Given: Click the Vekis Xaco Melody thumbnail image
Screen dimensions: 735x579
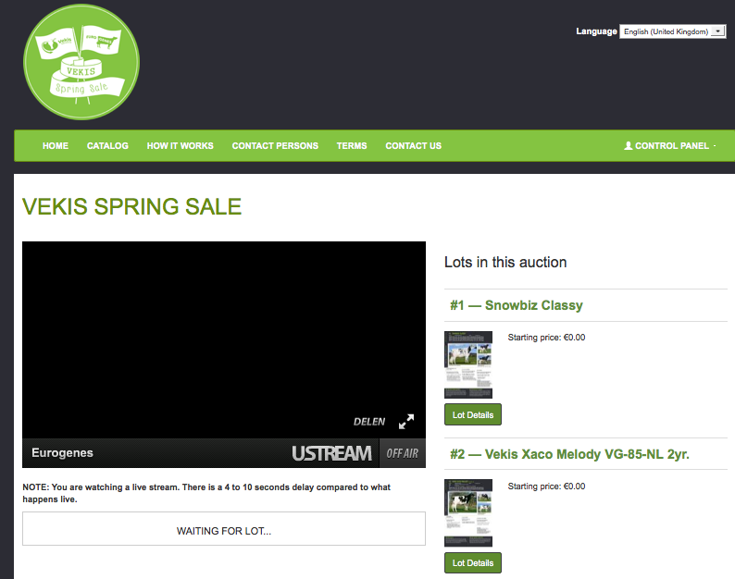Looking at the screenshot, I should 468,512.
